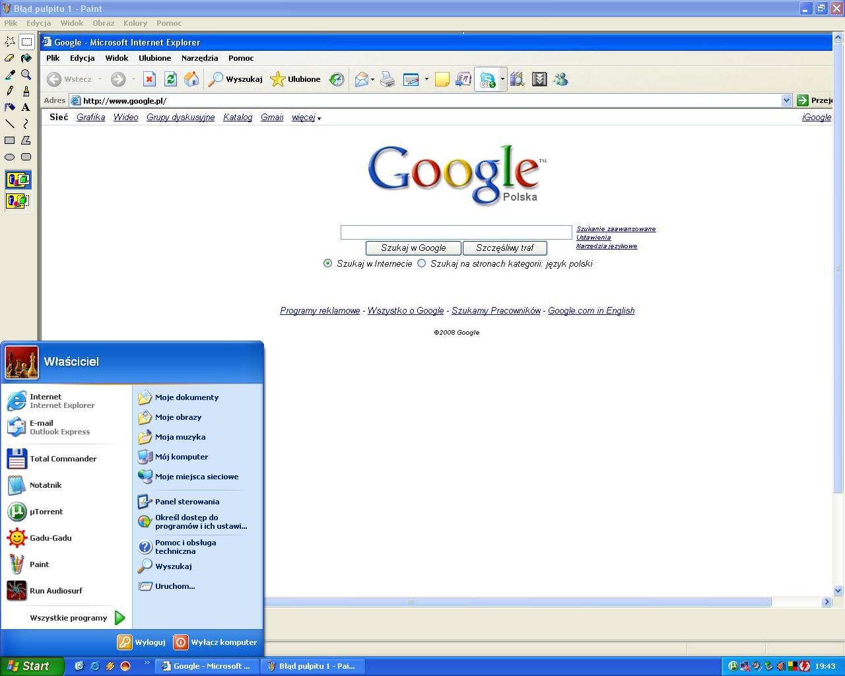This screenshot has width=845, height=676.
Task: Click the IE Print printer icon
Action: tap(388, 80)
